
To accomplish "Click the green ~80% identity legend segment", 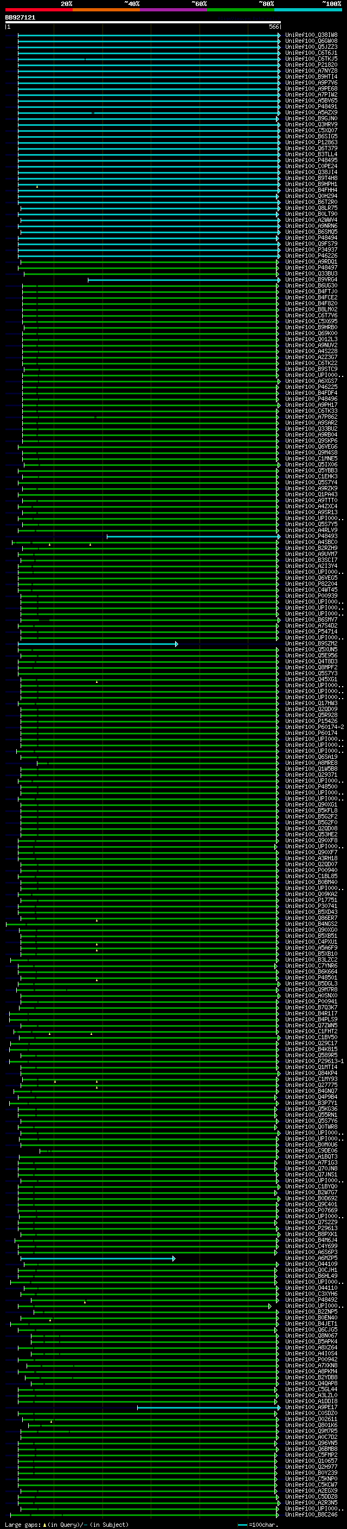I will coord(241,10).
